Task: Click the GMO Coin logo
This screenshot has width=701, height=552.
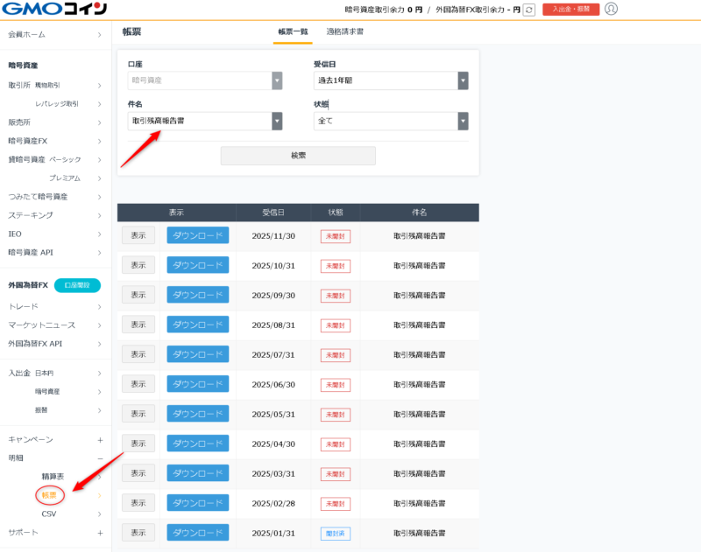Action: click(x=54, y=10)
